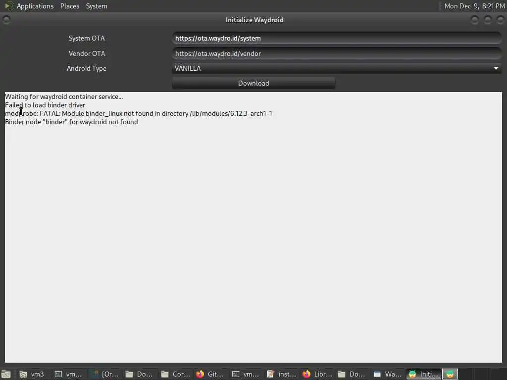Open the vm... terminal entry next to vm3
The image size is (507, 380).
pos(68,374)
